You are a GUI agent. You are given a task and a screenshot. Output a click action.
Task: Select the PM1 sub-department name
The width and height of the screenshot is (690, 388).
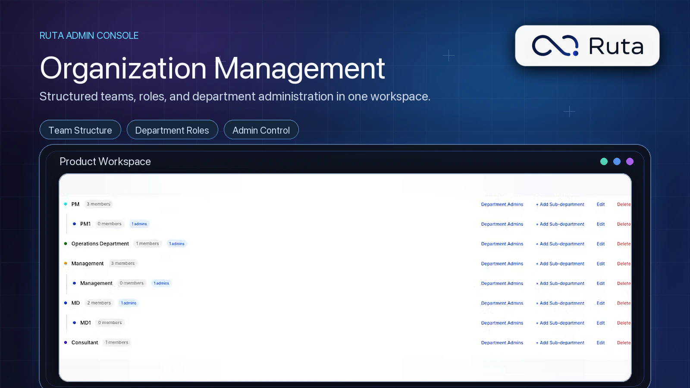click(85, 224)
